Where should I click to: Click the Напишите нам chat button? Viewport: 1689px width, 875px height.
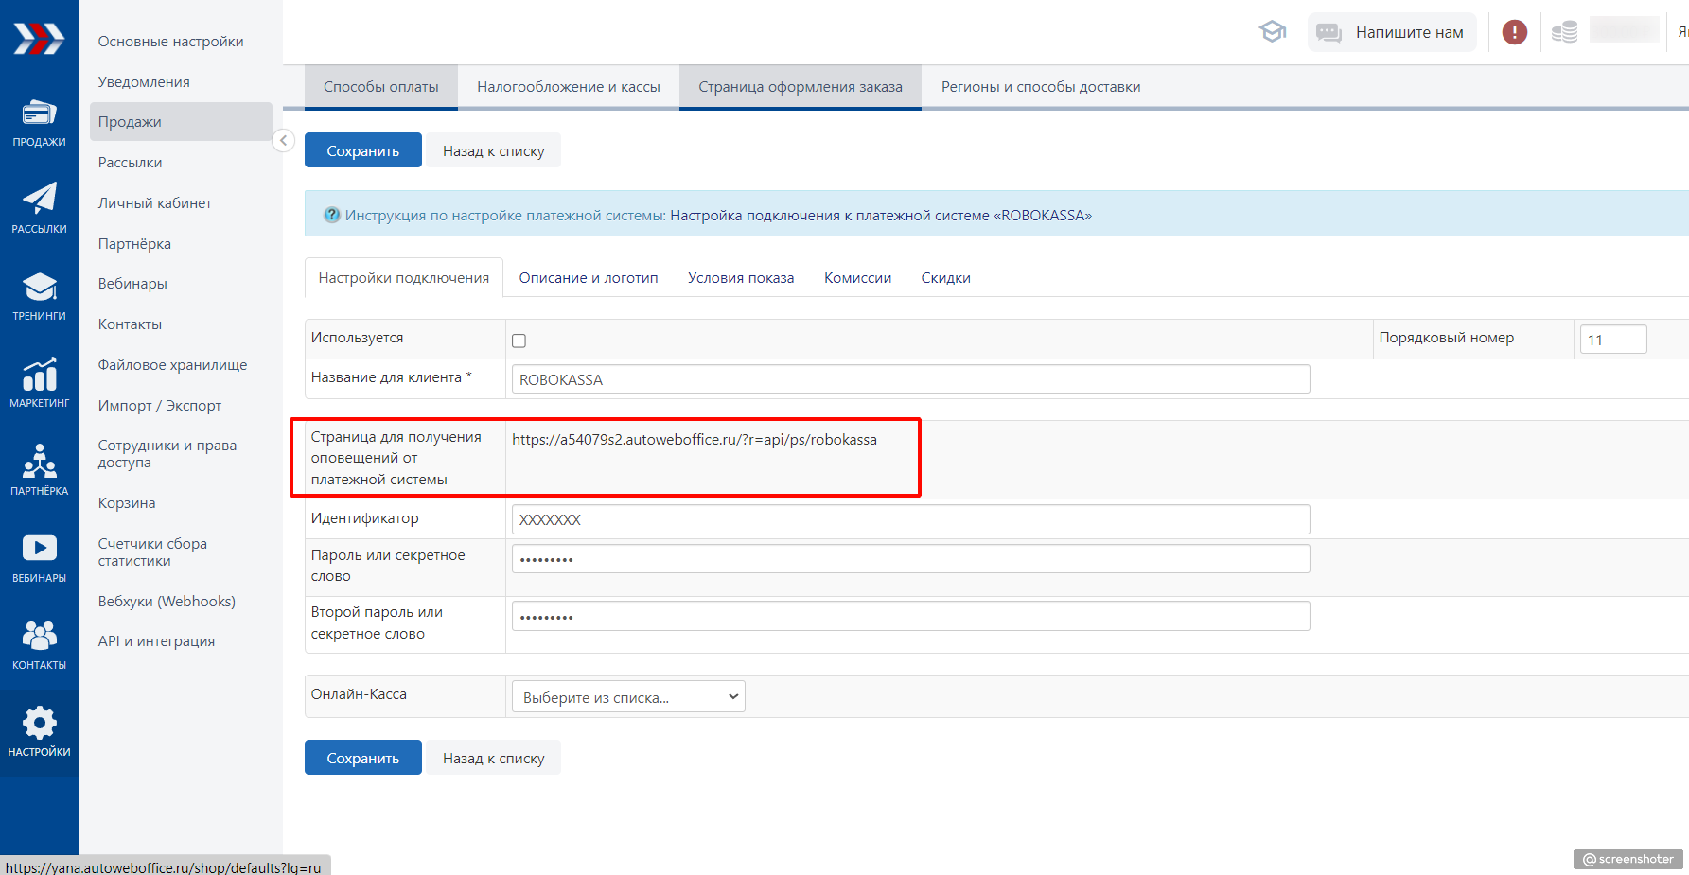pyautogui.click(x=1392, y=32)
